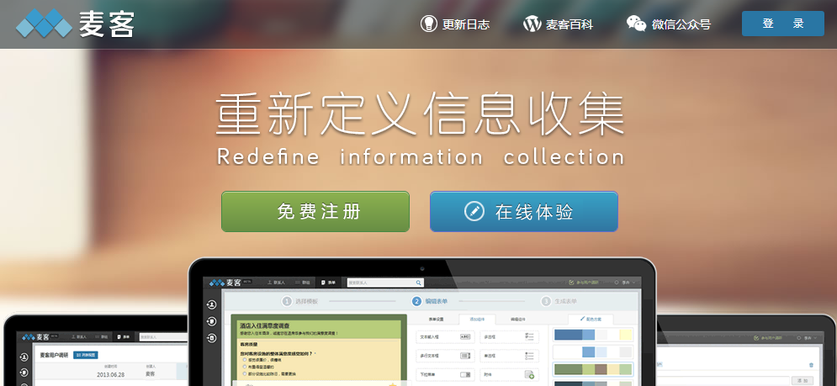Viewport: 837px width, 386px height.
Task: Click search field in left tablet mockup
Action: click(163, 337)
